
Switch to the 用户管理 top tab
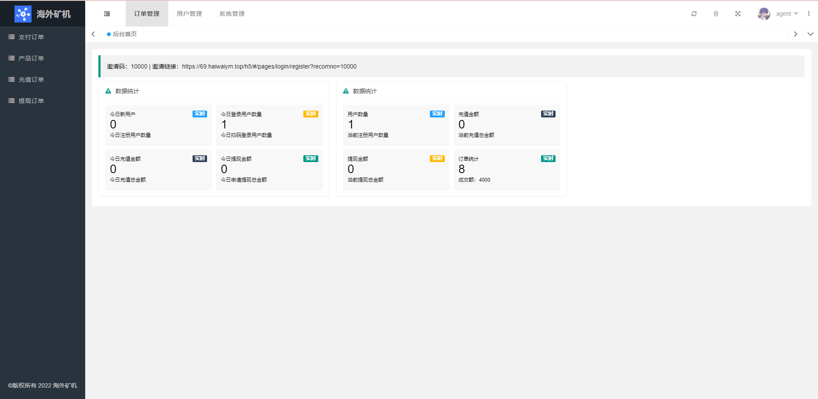click(x=189, y=14)
